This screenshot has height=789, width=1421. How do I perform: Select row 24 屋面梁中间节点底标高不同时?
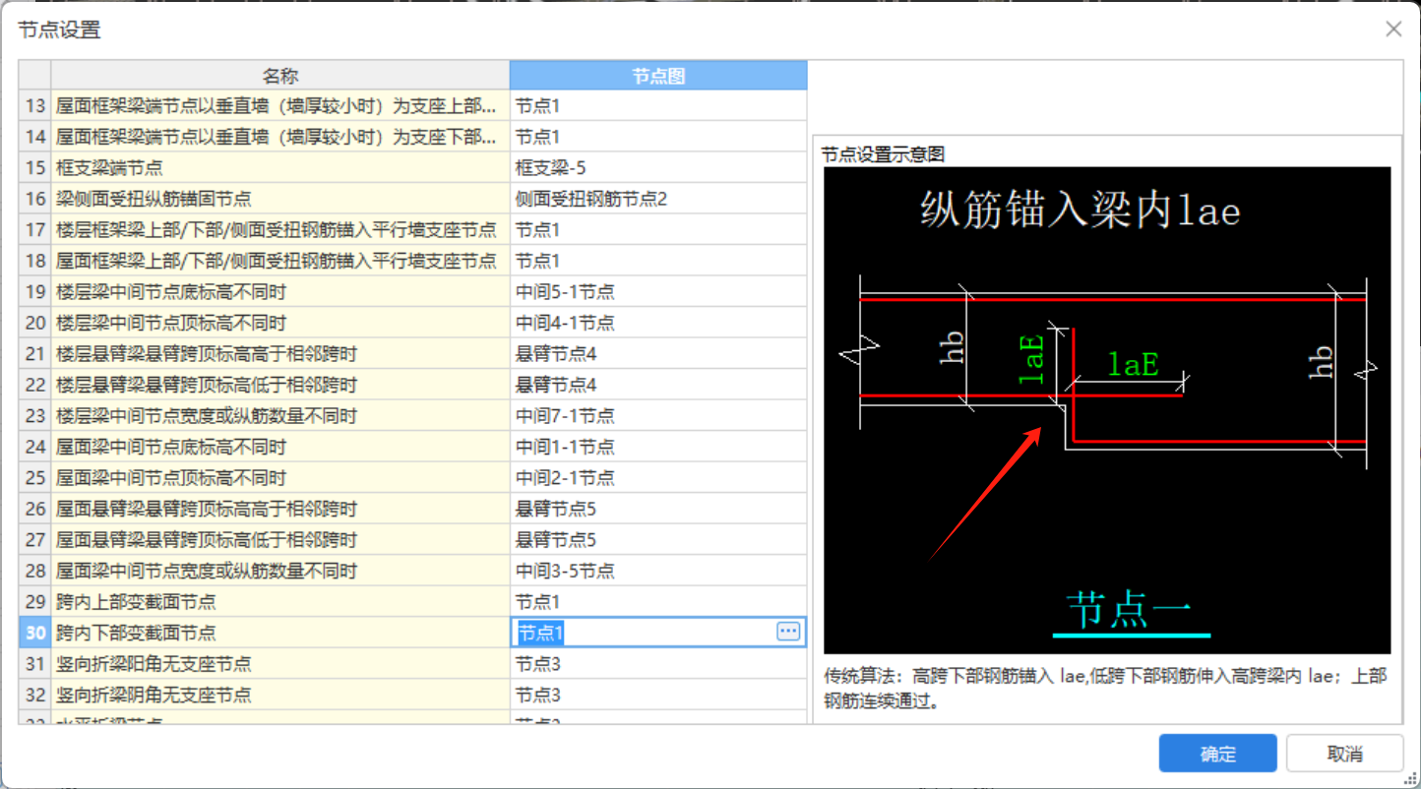(x=280, y=447)
